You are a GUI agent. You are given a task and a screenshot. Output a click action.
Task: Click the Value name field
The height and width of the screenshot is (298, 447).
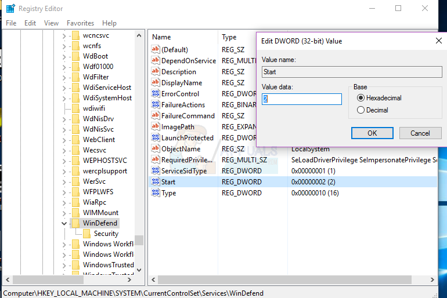tap(352, 72)
